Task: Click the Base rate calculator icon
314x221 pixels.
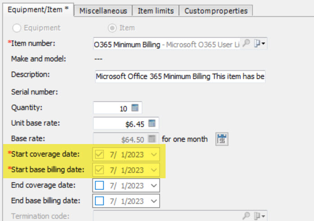Action: [x=152, y=139]
